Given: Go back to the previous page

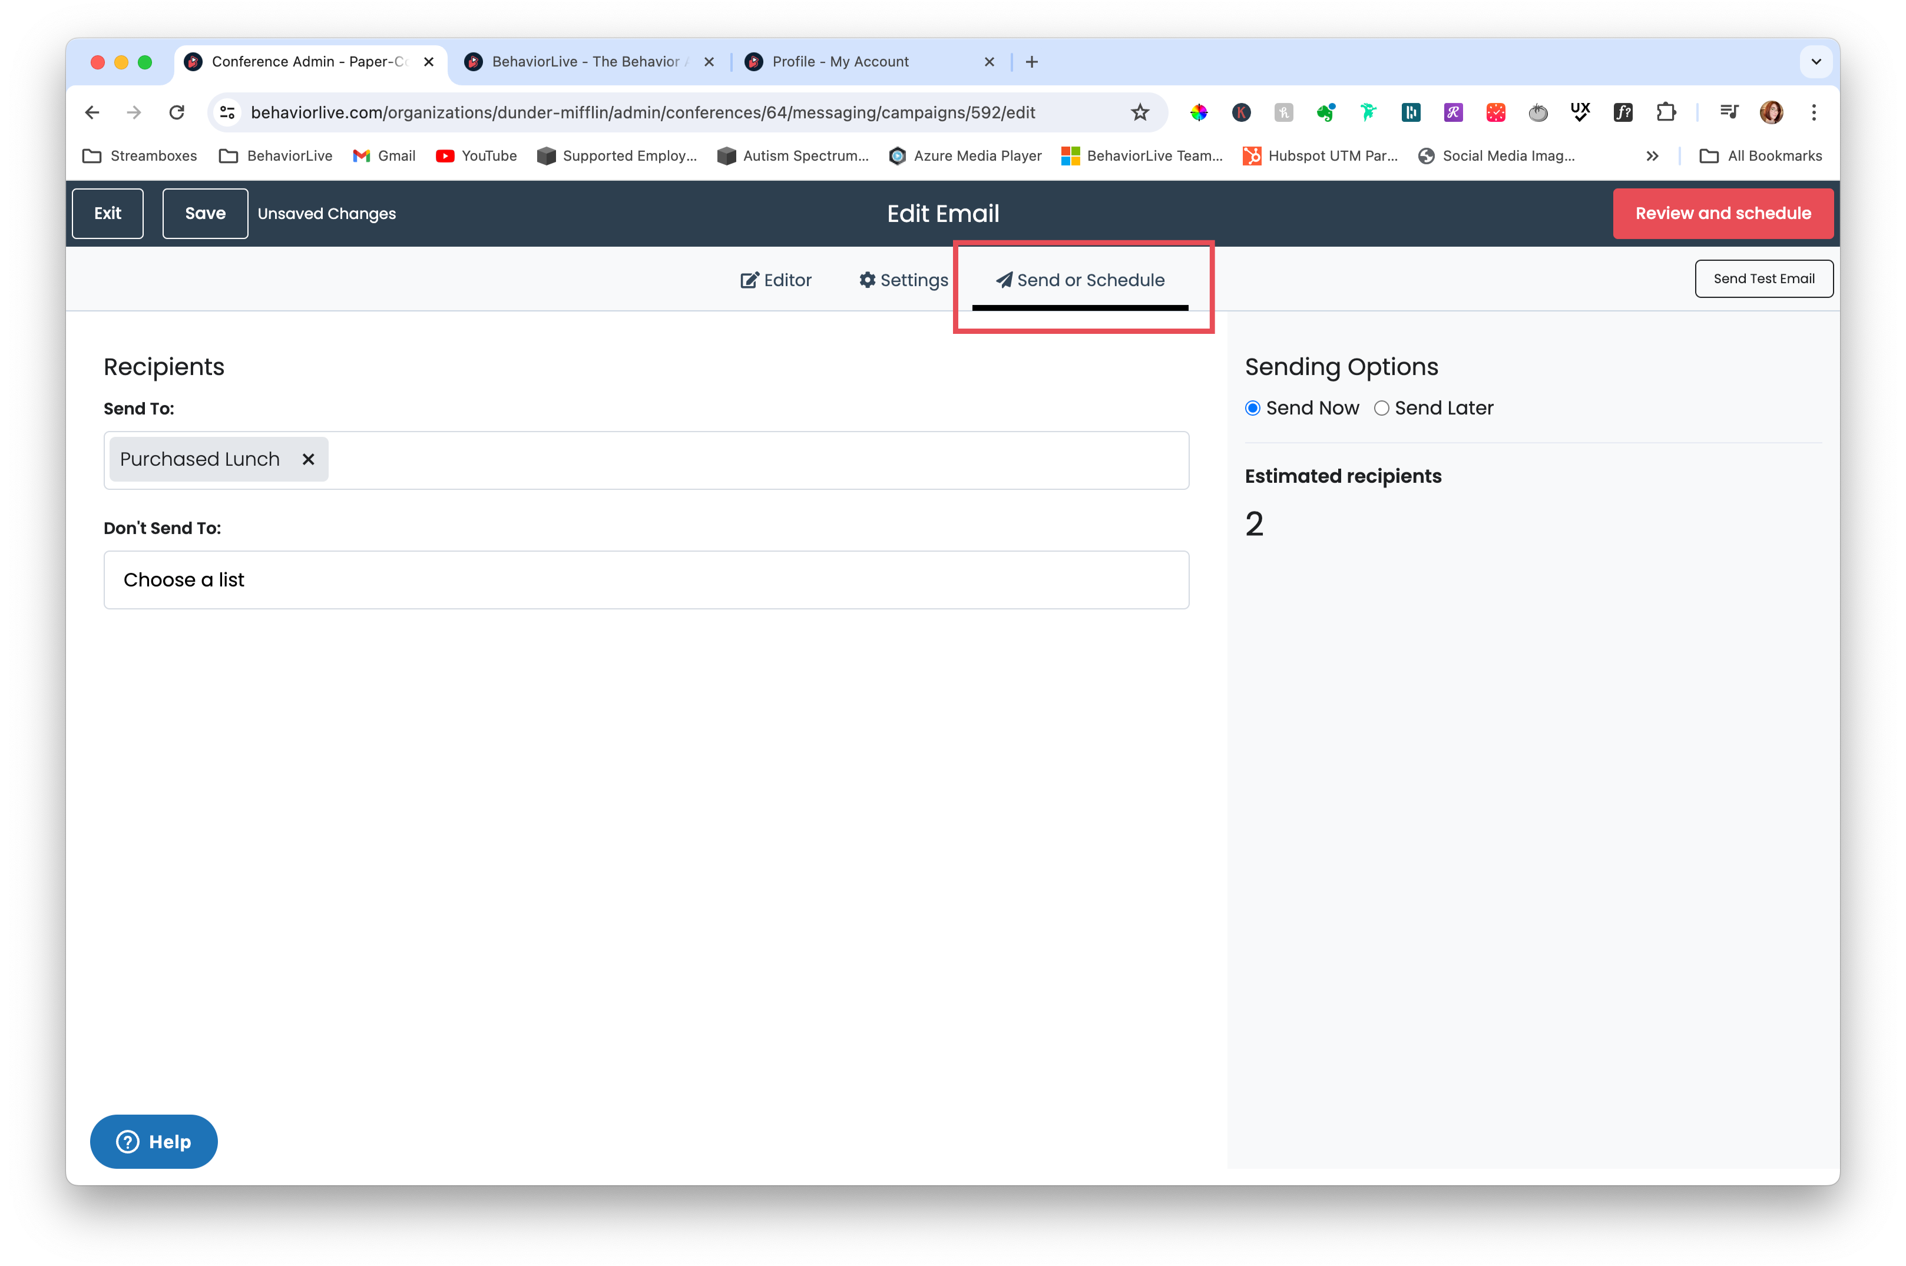Looking at the screenshot, I should point(92,112).
